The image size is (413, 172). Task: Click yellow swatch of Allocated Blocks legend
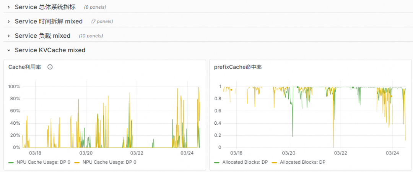point(275,162)
